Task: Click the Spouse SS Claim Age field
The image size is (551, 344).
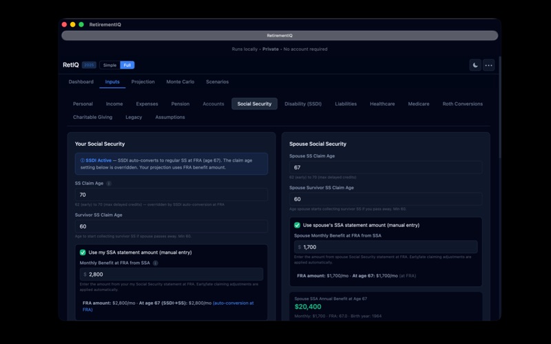Action: pos(386,167)
